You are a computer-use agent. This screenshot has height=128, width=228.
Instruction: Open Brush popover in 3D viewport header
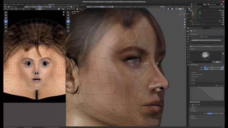(116, 7)
